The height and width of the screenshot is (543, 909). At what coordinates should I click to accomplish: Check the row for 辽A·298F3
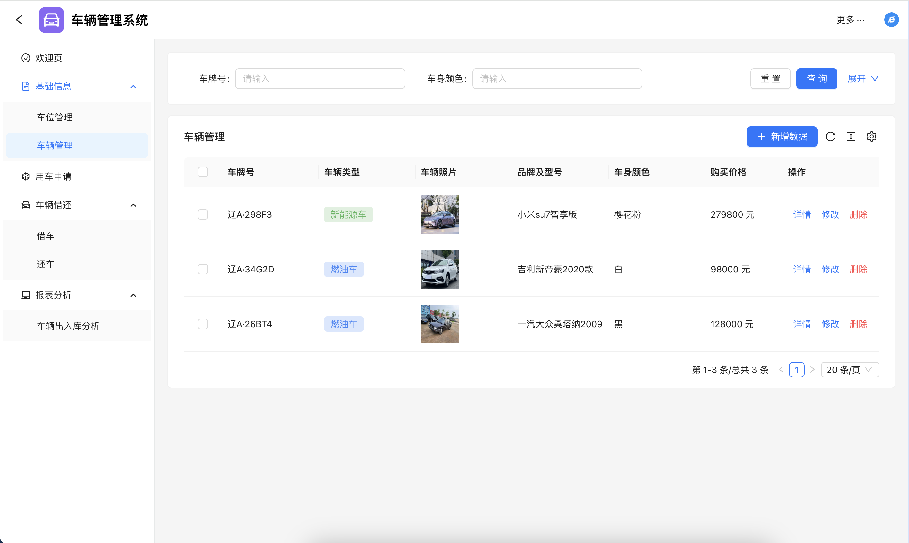[203, 214]
